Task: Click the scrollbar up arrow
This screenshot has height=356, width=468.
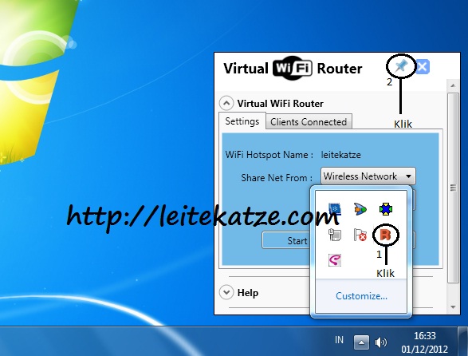Action: [x=453, y=85]
